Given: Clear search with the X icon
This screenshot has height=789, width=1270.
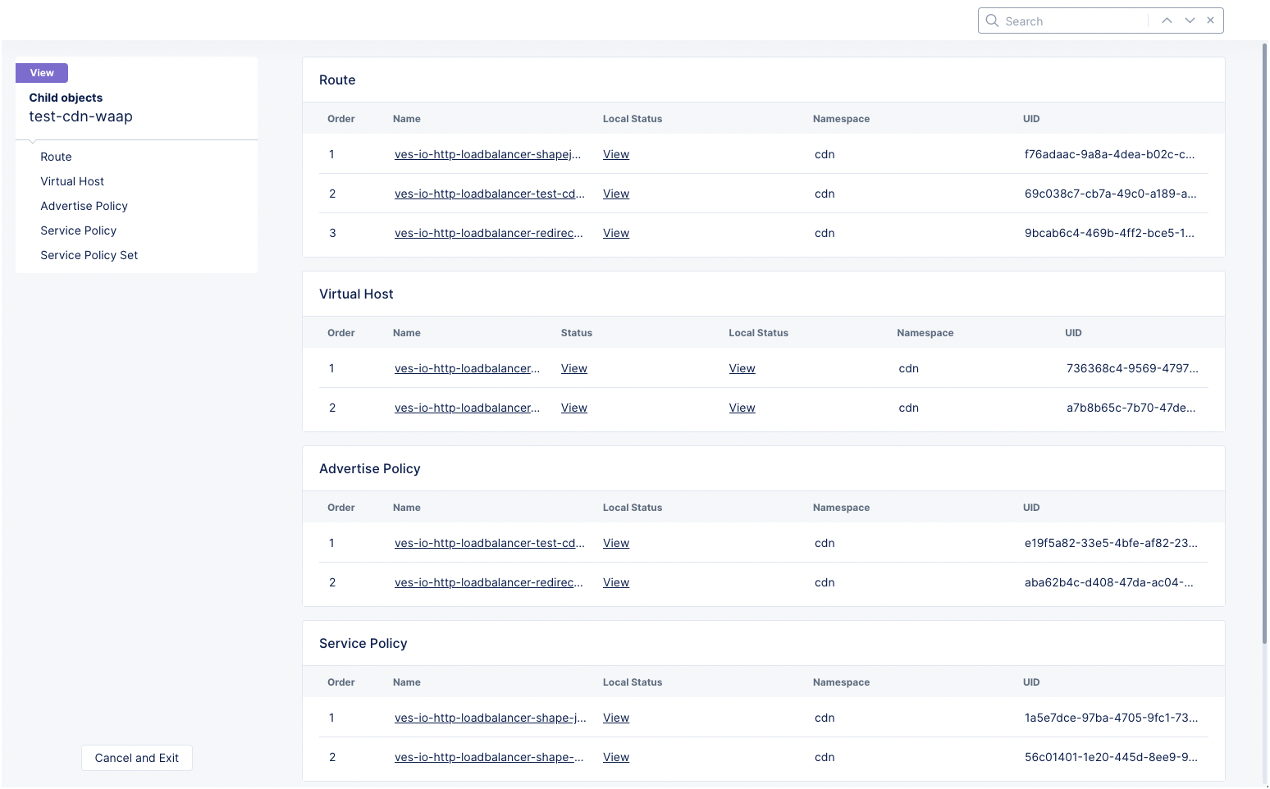Looking at the screenshot, I should (1210, 21).
